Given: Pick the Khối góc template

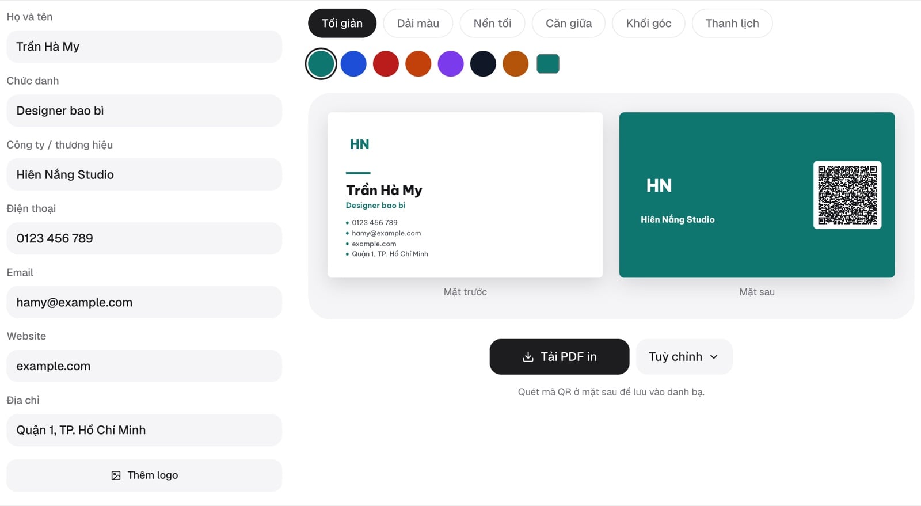Looking at the screenshot, I should tap(649, 23).
